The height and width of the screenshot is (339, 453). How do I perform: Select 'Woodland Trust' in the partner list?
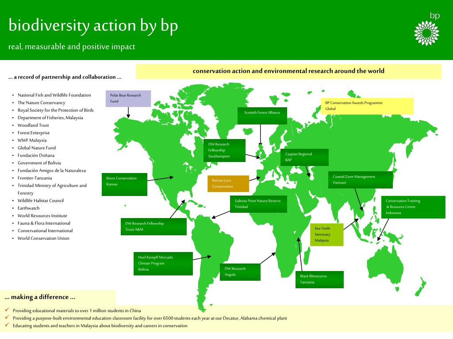coord(33,125)
